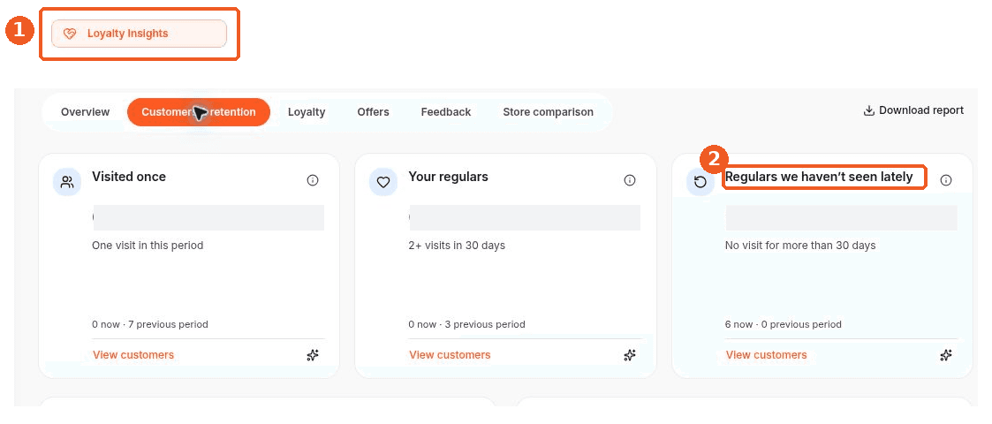
Task: View customers under Your regulars
Action: click(450, 355)
